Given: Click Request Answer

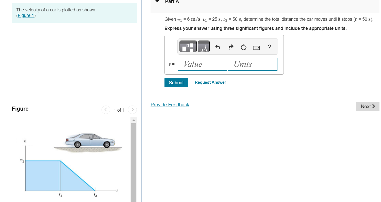Looking at the screenshot, I should (210, 82).
